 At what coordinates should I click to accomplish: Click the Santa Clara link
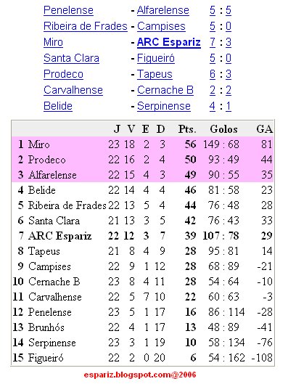[x=71, y=58]
